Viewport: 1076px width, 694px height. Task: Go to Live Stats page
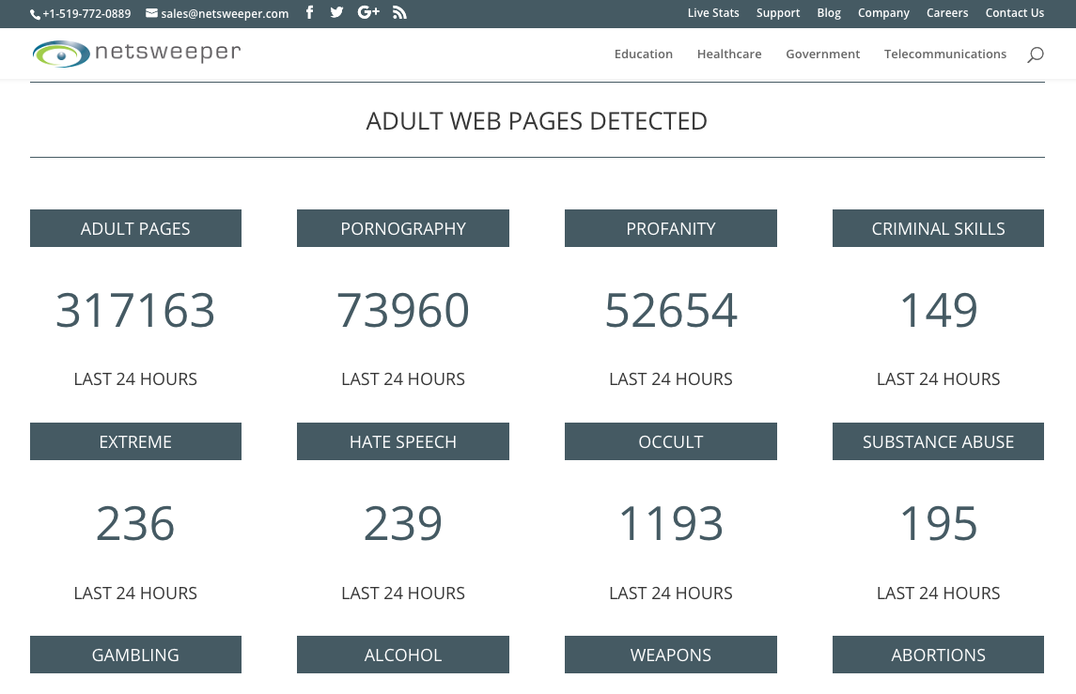point(713,13)
